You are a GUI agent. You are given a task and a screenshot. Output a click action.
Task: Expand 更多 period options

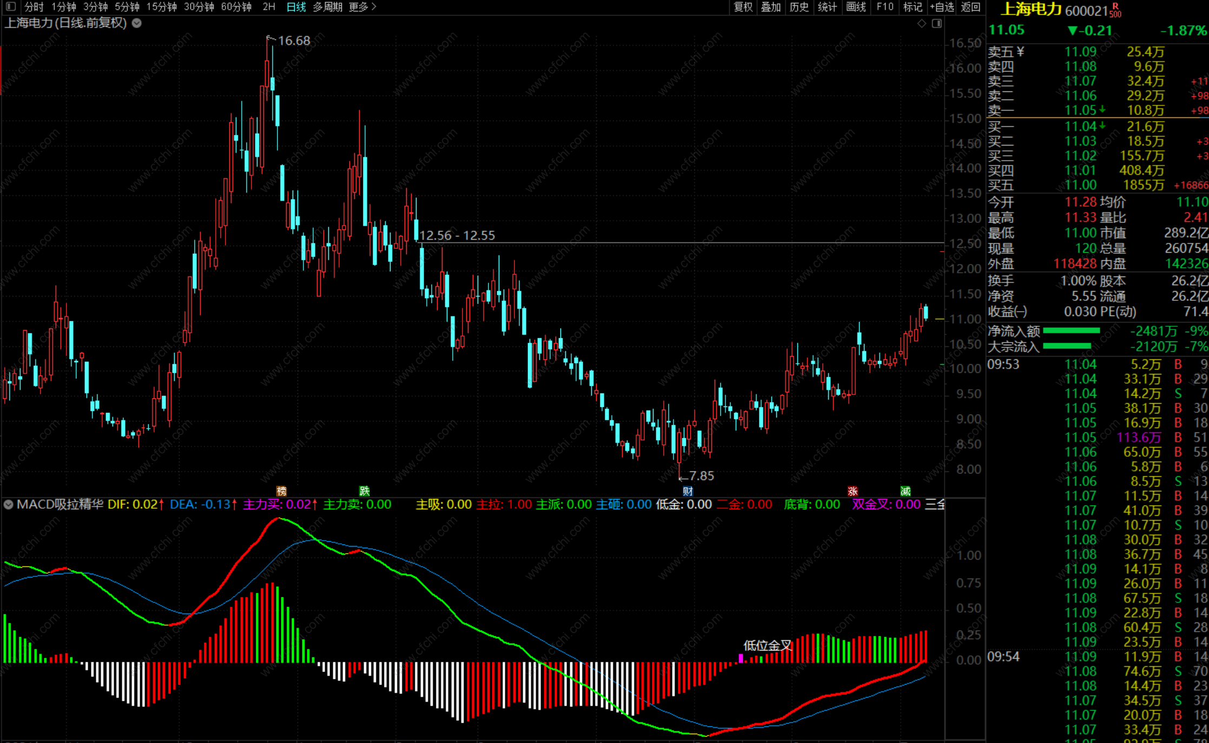[362, 7]
